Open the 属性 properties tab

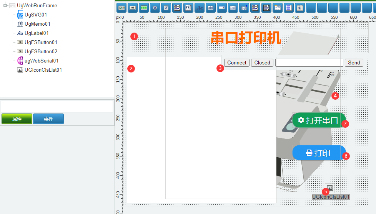click(x=17, y=119)
